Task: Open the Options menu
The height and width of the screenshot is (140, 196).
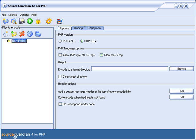Action: pyautogui.click(x=24, y=15)
